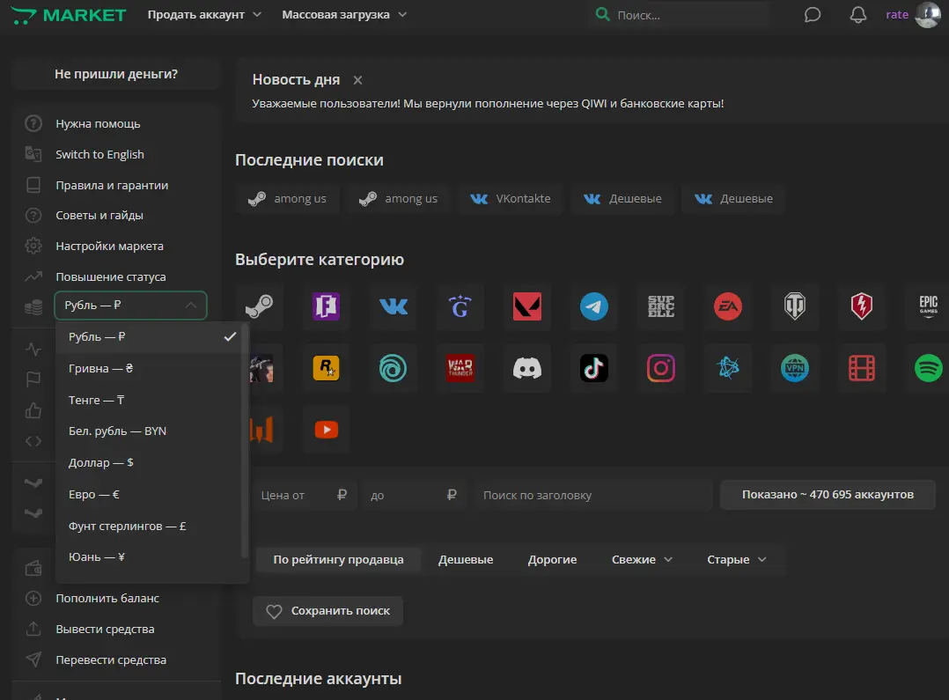Screen dimensions: 949x700
Task: Expand the Свежие sort dropdown
Action: tap(642, 559)
